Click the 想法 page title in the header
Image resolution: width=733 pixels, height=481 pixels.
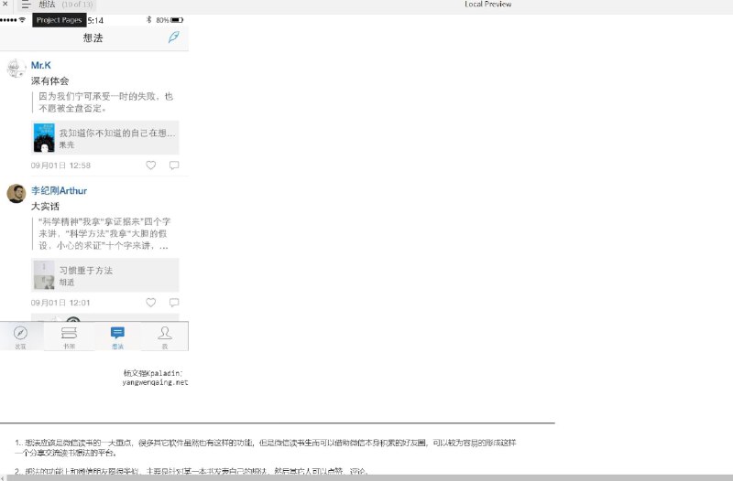[93, 37]
